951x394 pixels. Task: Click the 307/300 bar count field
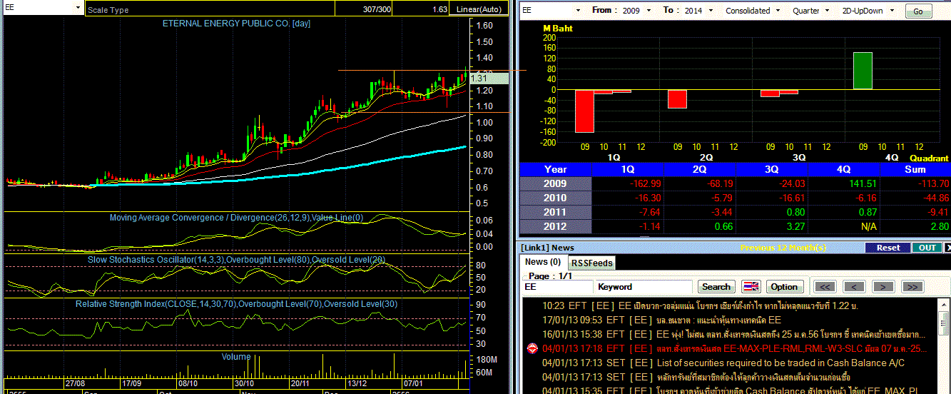coord(377,10)
